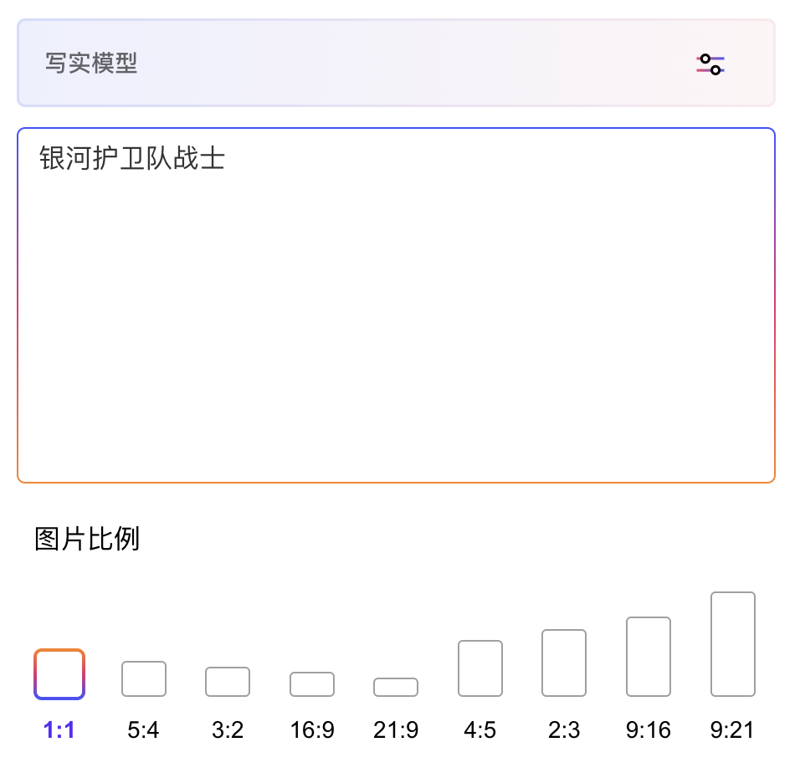This screenshot has height=778, width=800.
Task: Select the 5:4 ratio rectangle icon
Action: click(x=144, y=678)
